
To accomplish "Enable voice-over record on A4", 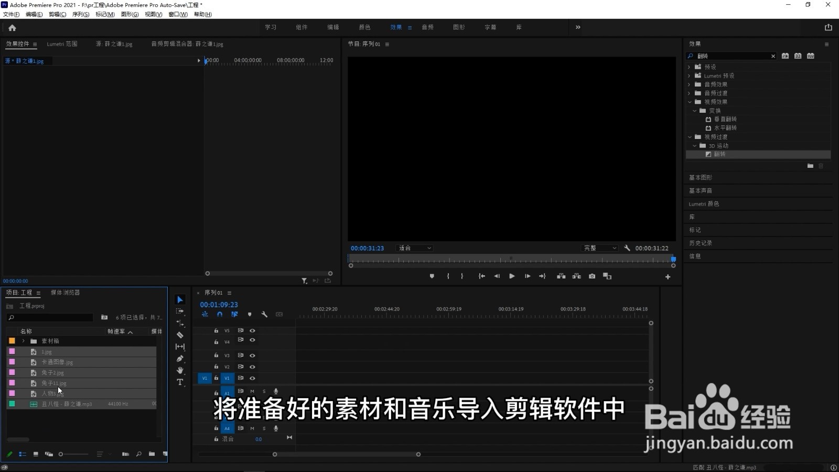I will (x=276, y=428).
